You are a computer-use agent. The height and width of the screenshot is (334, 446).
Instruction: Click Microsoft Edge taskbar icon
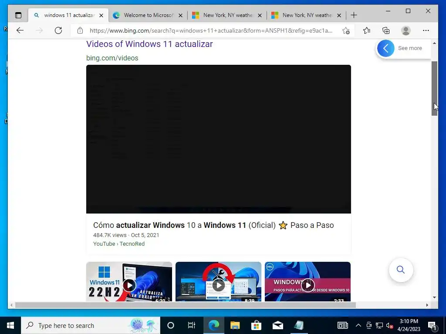tap(214, 325)
